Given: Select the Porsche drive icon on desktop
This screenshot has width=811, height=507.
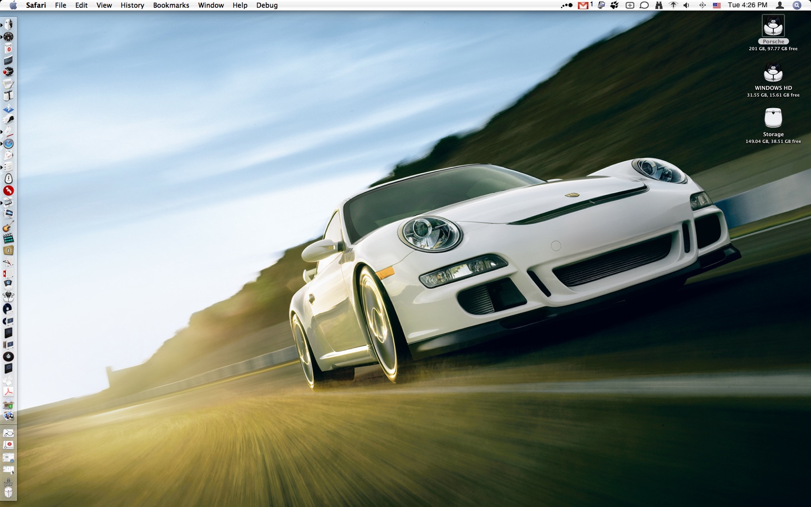Looking at the screenshot, I should [x=773, y=26].
